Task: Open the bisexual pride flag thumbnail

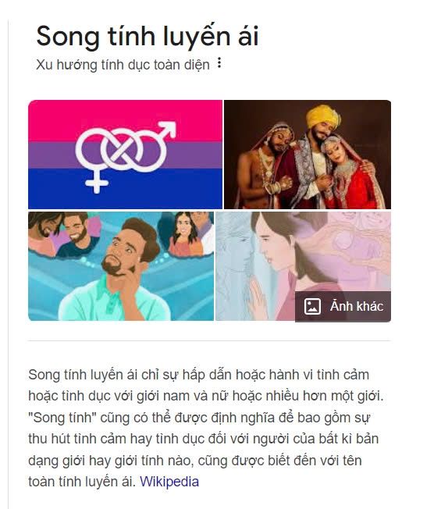Action: pyautogui.click(x=125, y=155)
